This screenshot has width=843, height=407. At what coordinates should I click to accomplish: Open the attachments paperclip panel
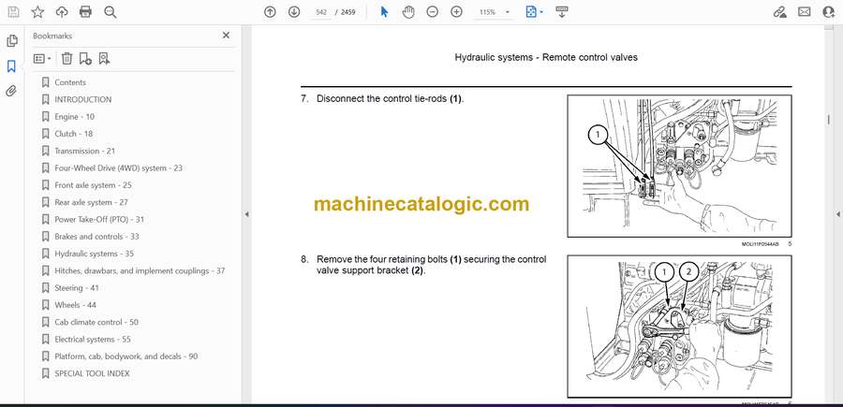click(11, 90)
